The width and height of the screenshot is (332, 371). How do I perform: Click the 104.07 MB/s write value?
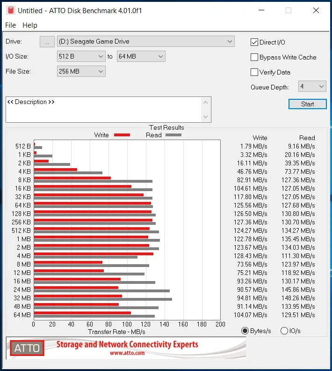(x=250, y=315)
